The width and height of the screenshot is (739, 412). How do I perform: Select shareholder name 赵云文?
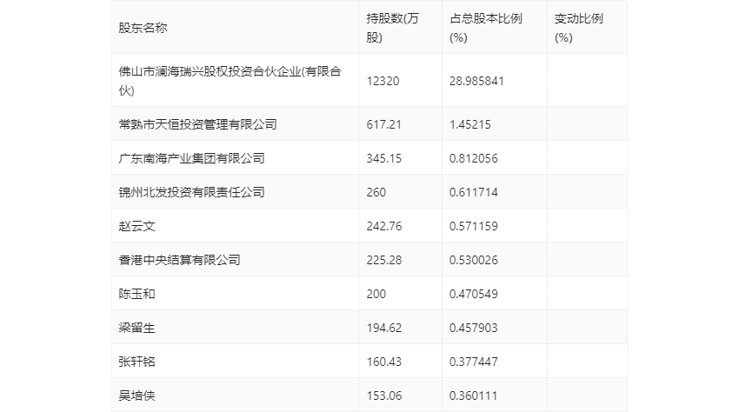coord(136,226)
